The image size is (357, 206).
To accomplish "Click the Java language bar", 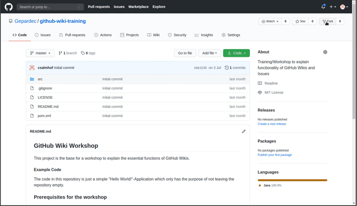I will [293, 180].
